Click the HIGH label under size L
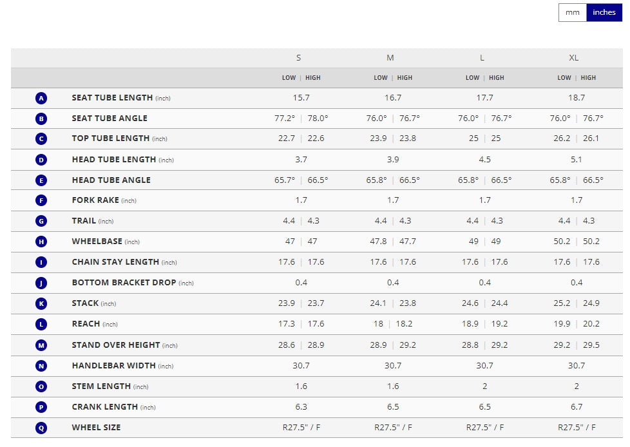630x447 pixels. 497,78
